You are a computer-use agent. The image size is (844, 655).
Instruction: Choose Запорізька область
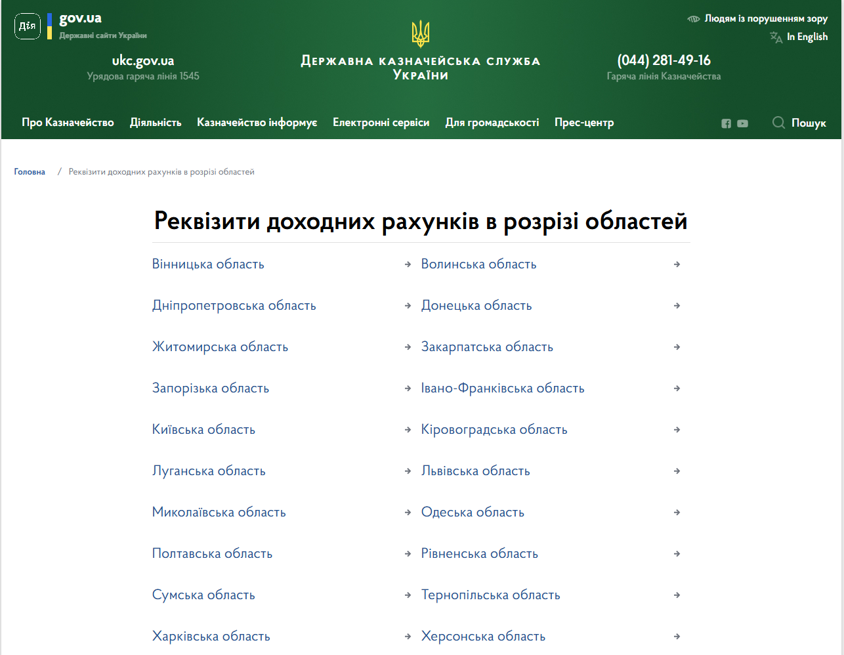pyautogui.click(x=211, y=388)
